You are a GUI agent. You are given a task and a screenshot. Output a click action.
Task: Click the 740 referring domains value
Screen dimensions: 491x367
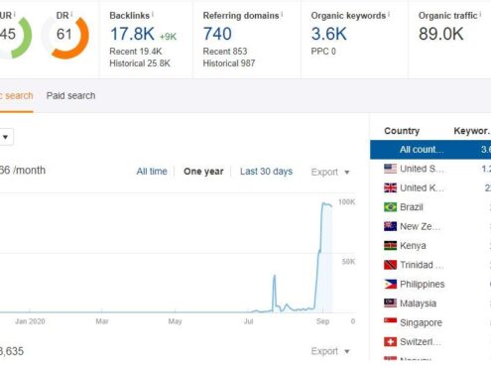[x=217, y=34]
